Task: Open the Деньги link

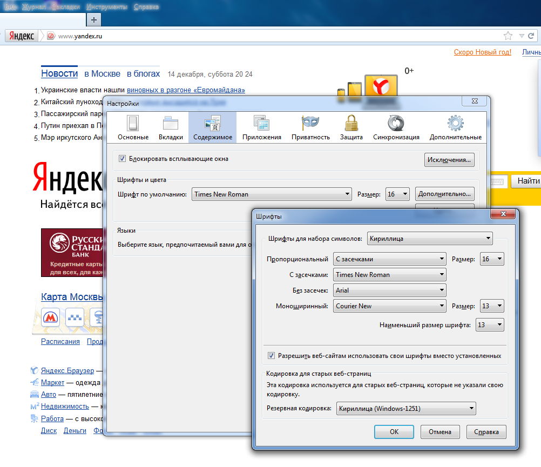Action: [x=75, y=430]
